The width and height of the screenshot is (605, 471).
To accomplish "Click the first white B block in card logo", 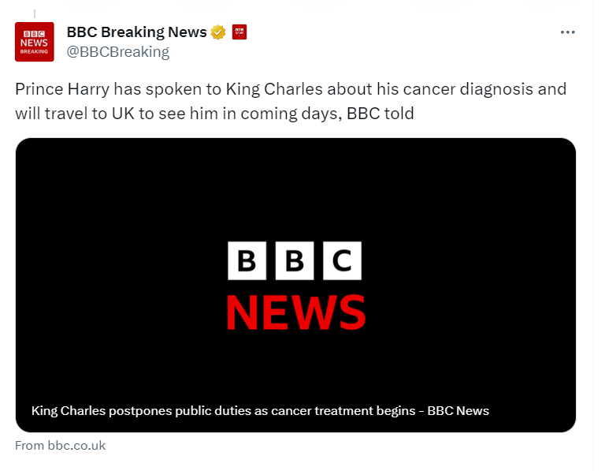I will click(247, 260).
